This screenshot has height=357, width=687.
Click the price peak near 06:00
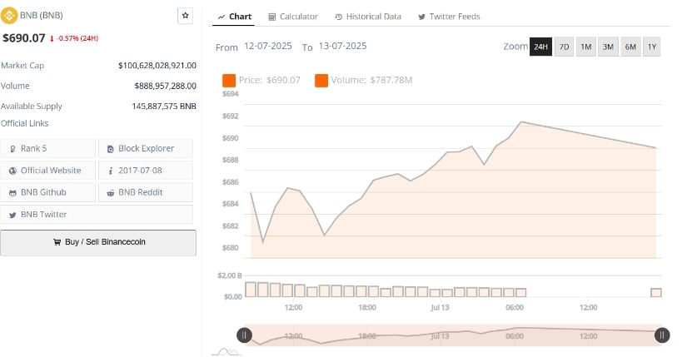pyautogui.click(x=521, y=121)
